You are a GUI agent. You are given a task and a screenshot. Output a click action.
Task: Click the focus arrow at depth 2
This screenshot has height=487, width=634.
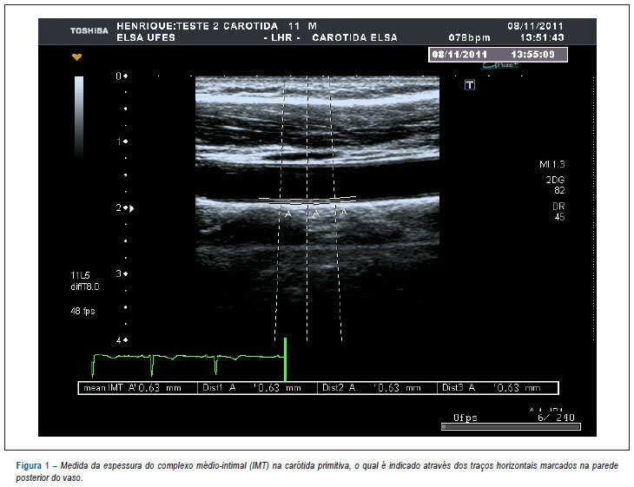[x=132, y=208]
